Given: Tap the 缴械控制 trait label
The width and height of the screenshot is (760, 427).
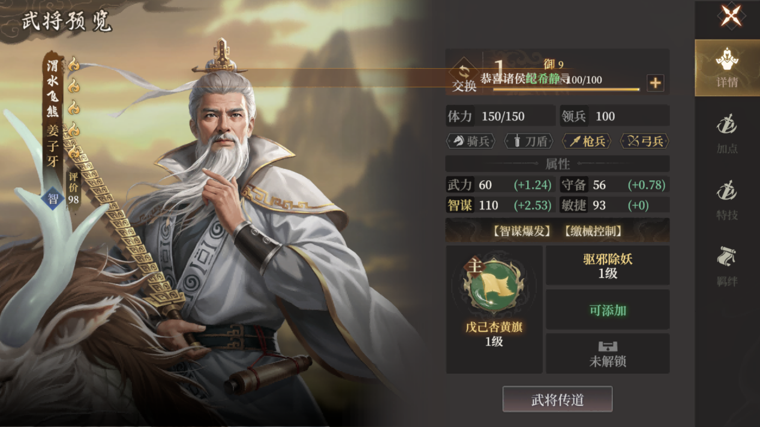Looking at the screenshot, I should (x=593, y=231).
